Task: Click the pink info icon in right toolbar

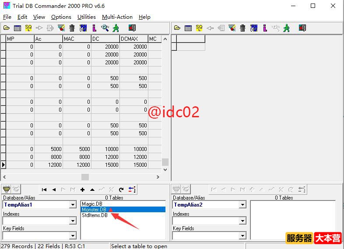Action: 265,28
